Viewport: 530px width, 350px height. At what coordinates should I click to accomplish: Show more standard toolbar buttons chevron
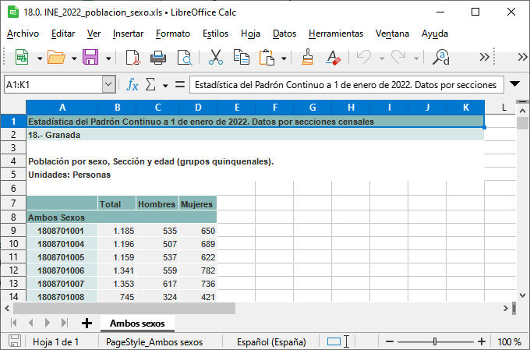[x=484, y=57]
